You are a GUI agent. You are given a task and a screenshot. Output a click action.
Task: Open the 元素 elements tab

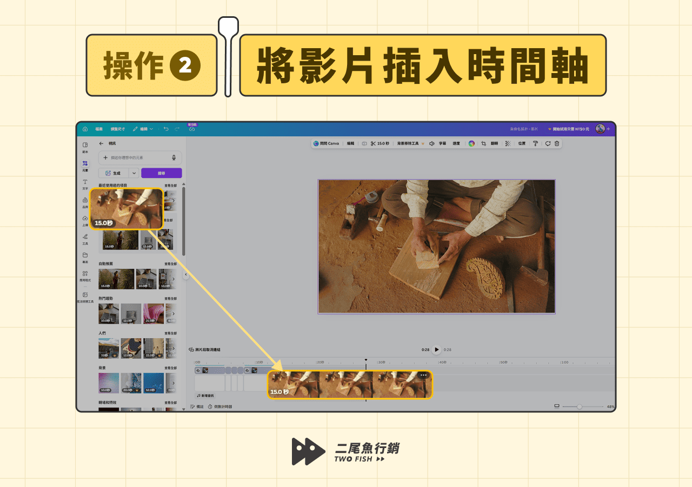pos(85,166)
